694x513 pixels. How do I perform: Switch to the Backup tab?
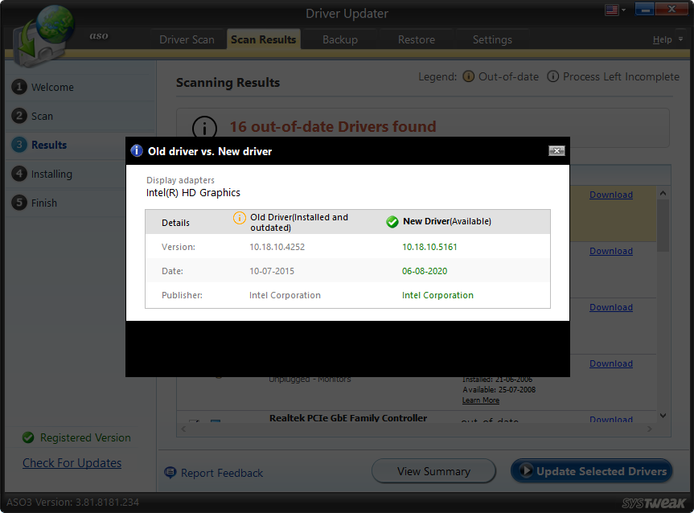coord(339,39)
